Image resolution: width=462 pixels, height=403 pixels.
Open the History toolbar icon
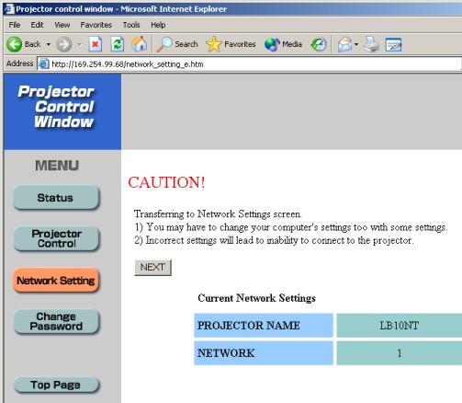click(x=319, y=44)
